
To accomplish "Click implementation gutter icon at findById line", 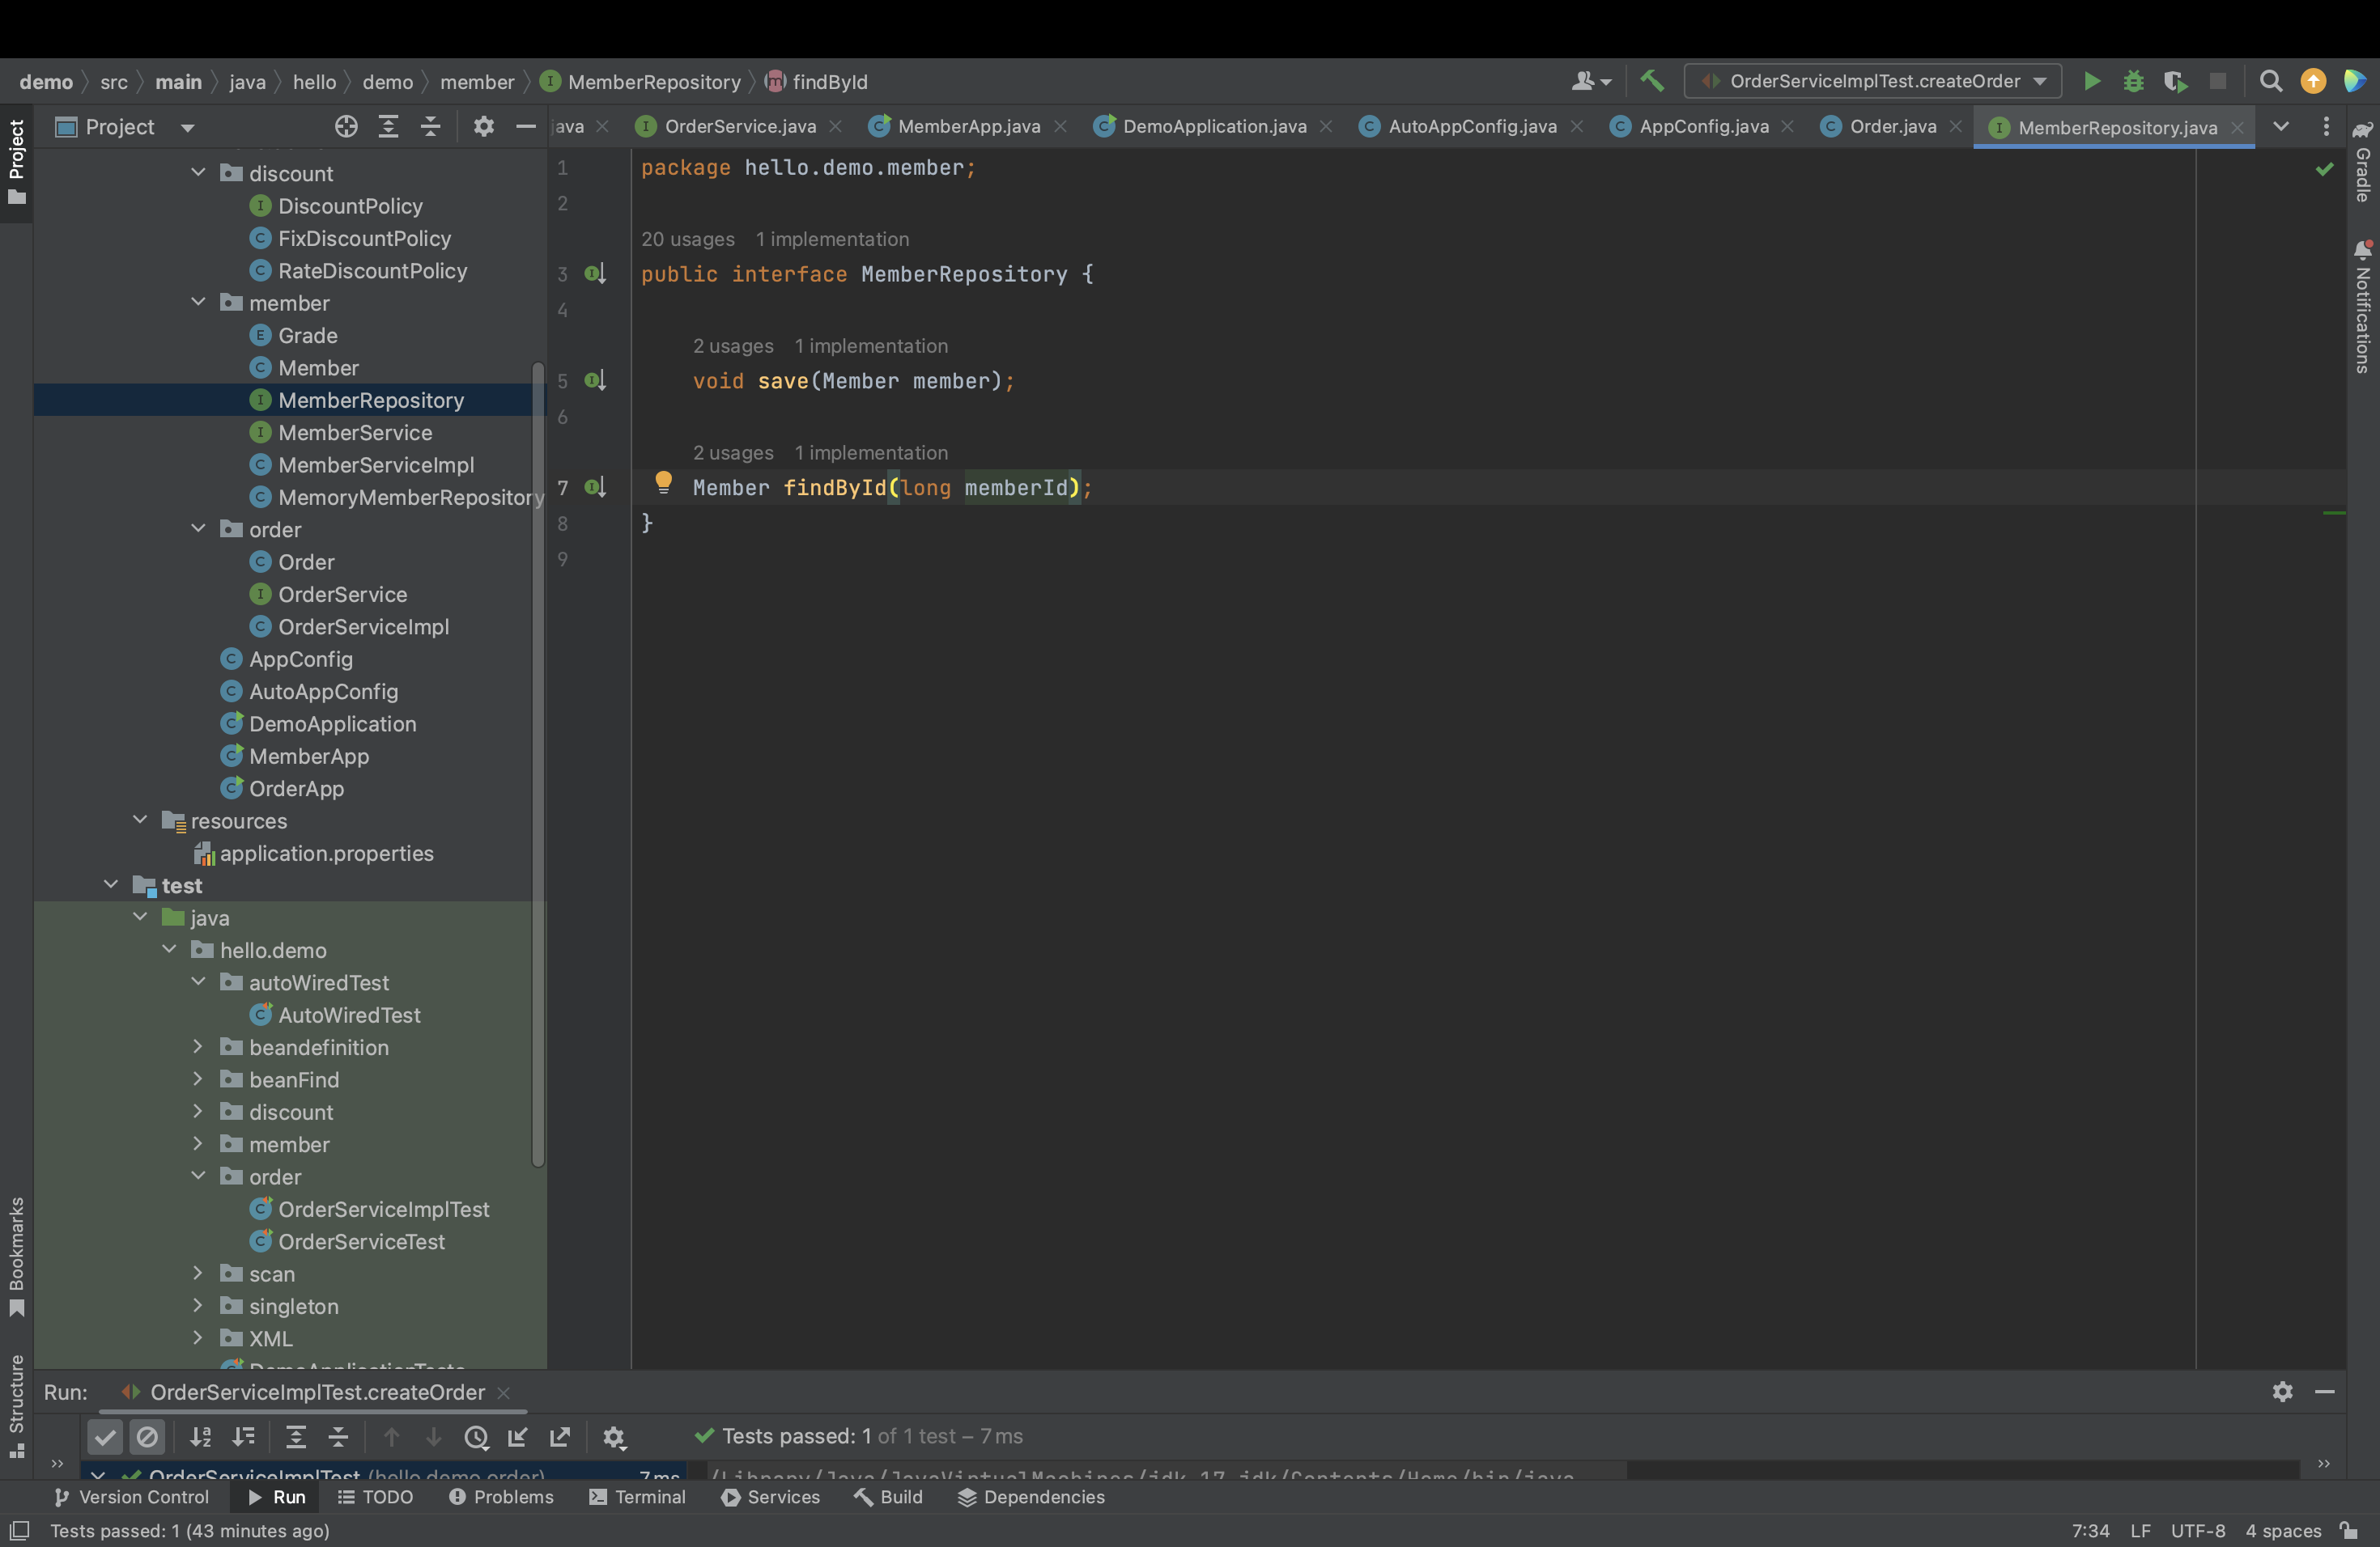I will click(x=595, y=487).
